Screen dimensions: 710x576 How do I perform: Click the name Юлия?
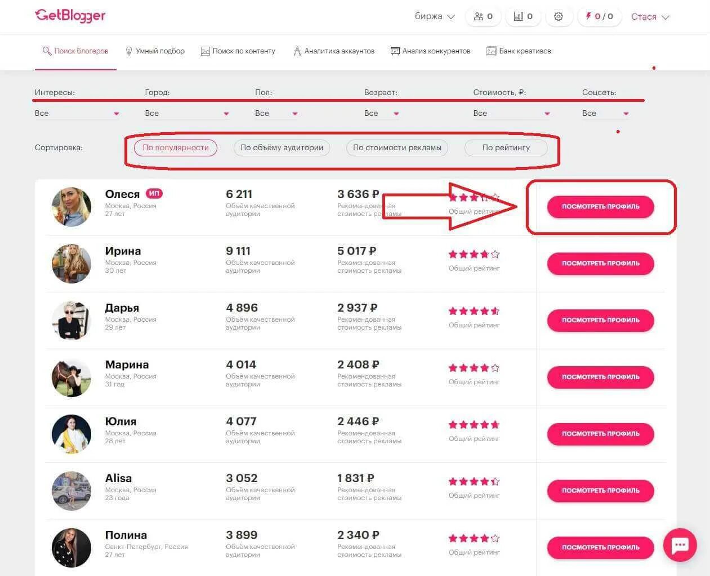click(x=120, y=421)
